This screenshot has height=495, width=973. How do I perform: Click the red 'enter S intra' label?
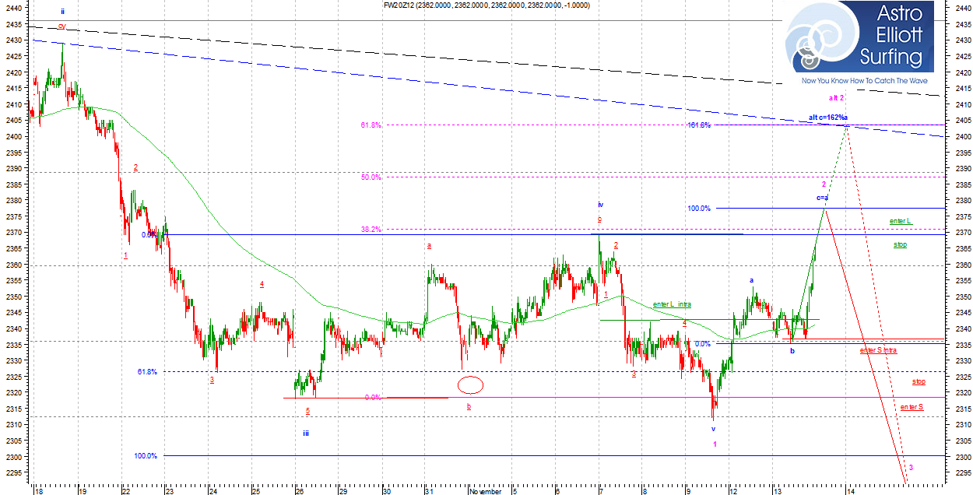point(878,350)
